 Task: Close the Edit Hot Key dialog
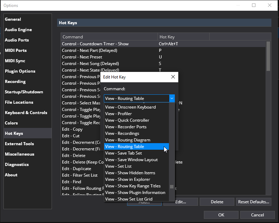click(173, 77)
